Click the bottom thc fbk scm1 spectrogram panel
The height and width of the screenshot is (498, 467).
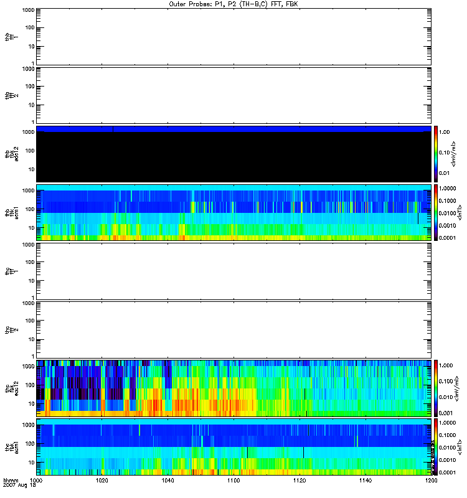pos(233,446)
